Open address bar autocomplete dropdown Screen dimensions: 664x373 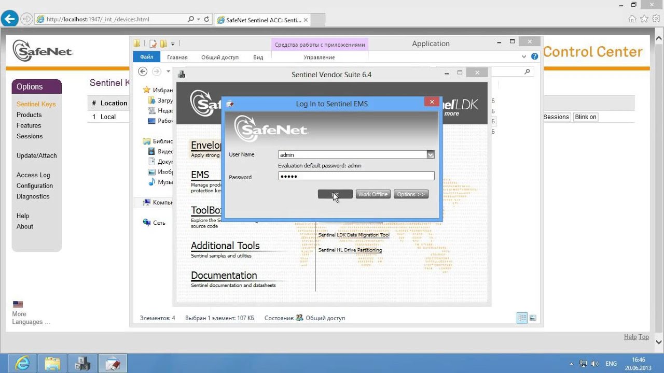tap(199, 19)
